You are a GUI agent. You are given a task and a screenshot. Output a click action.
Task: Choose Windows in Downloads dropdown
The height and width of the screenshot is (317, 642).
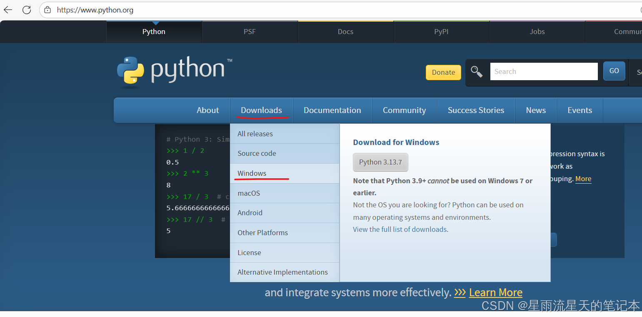(285, 173)
